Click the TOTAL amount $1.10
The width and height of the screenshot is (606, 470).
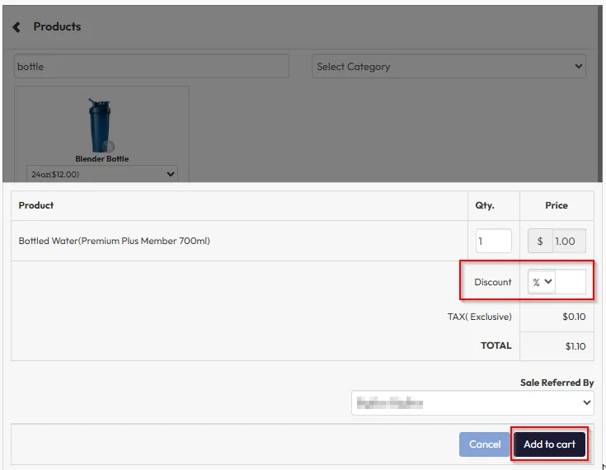(575, 346)
